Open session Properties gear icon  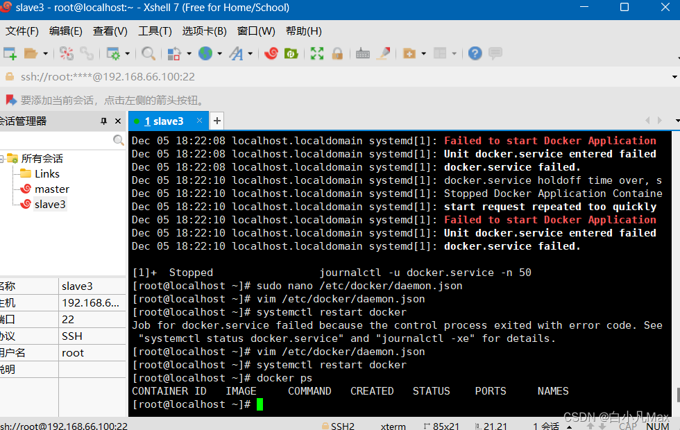pos(113,54)
